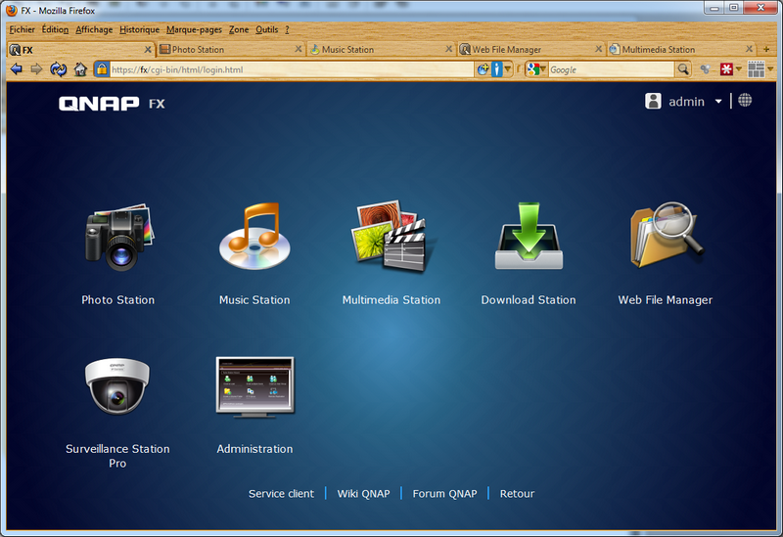Open the Édition menu
The width and height of the screenshot is (783, 537).
(x=55, y=29)
